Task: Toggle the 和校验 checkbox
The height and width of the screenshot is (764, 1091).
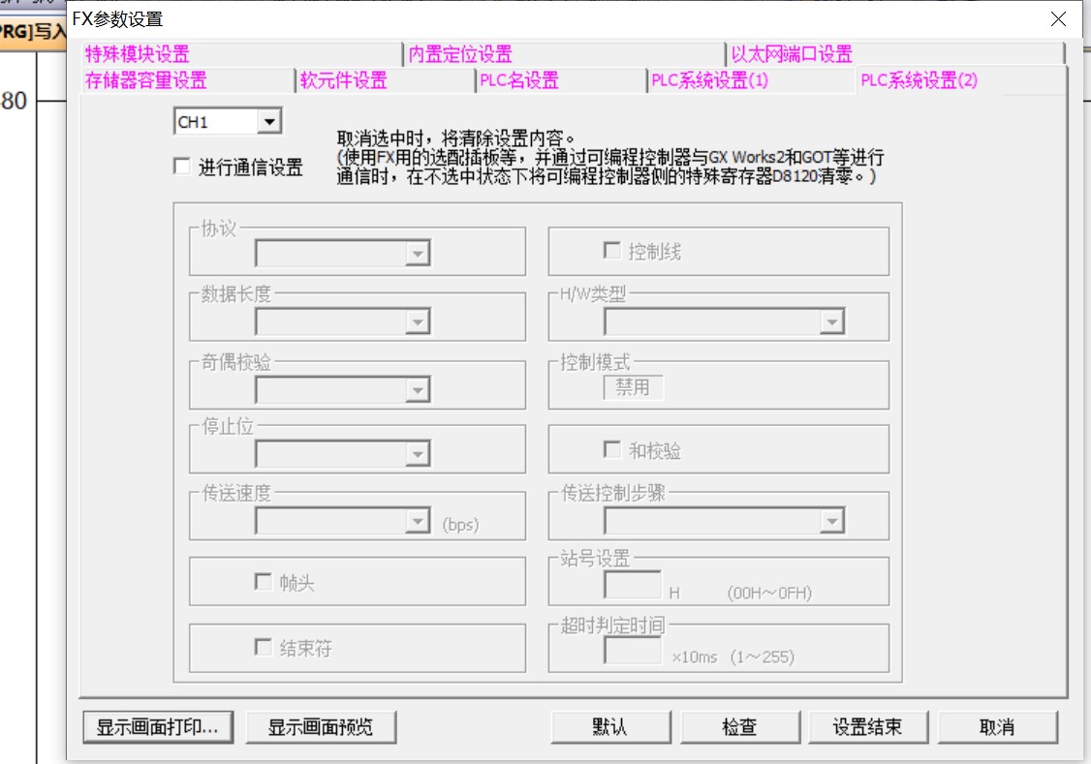Action: coord(612,450)
